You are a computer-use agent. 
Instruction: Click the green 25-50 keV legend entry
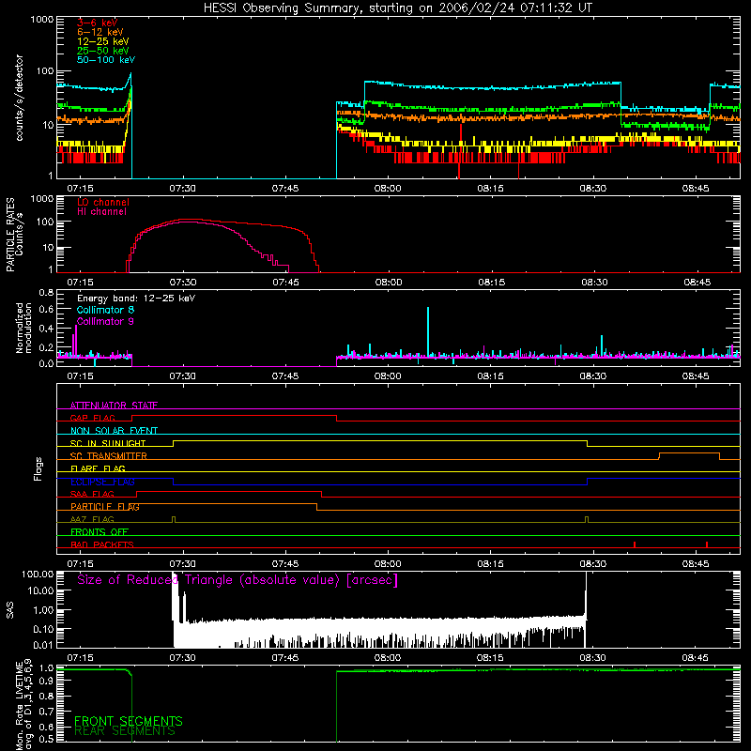(x=103, y=51)
